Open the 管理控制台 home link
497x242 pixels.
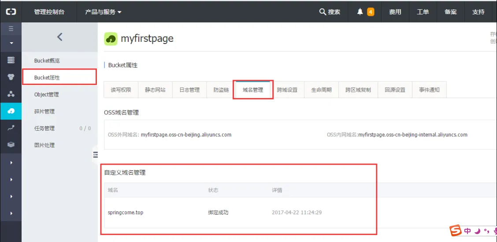click(49, 12)
